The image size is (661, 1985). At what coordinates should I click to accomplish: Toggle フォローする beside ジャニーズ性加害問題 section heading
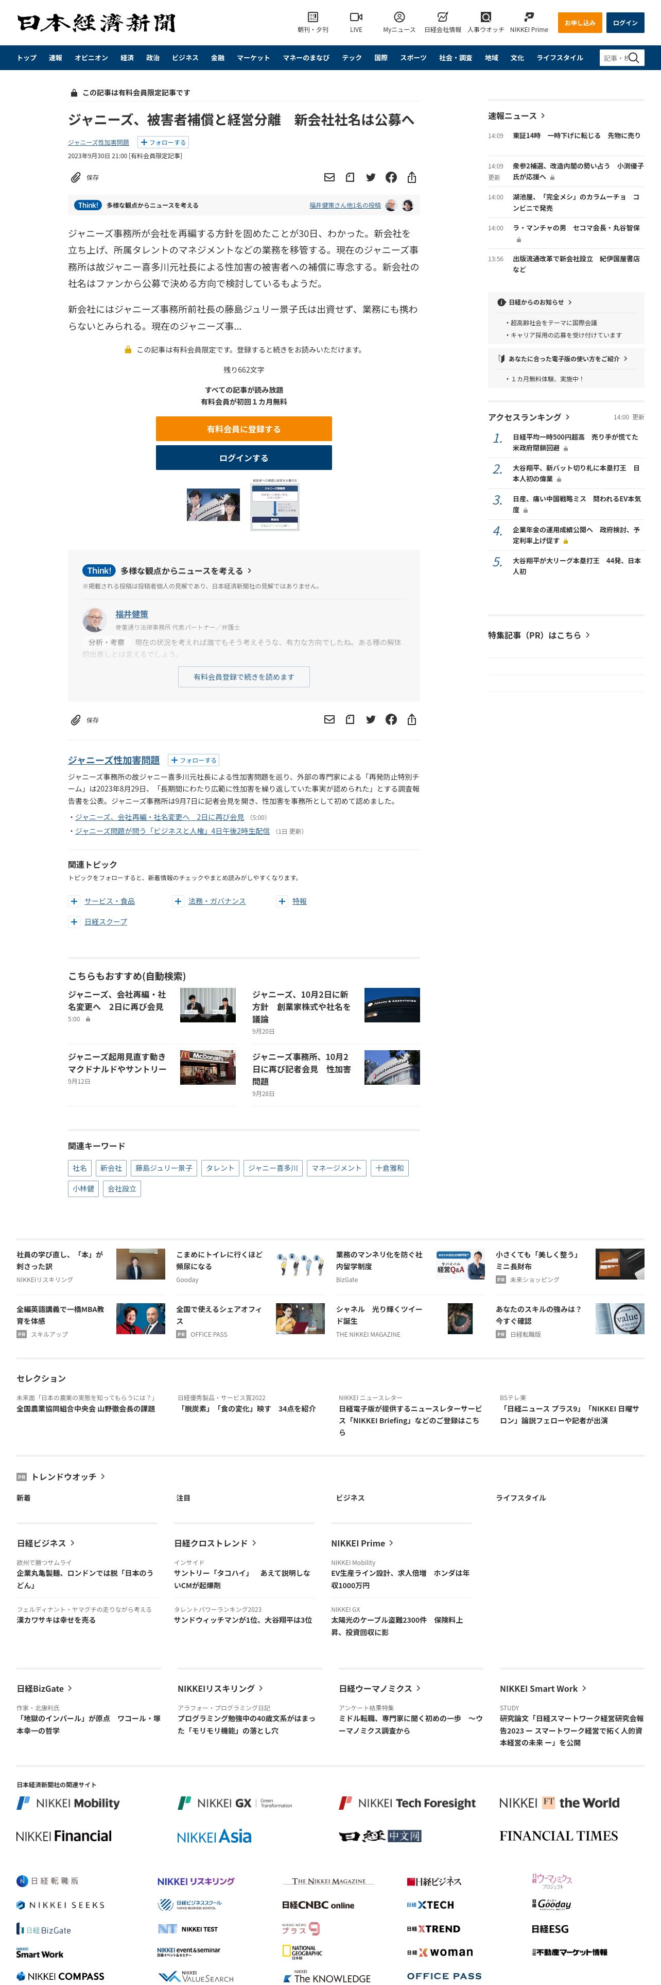[x=194, y=760]
